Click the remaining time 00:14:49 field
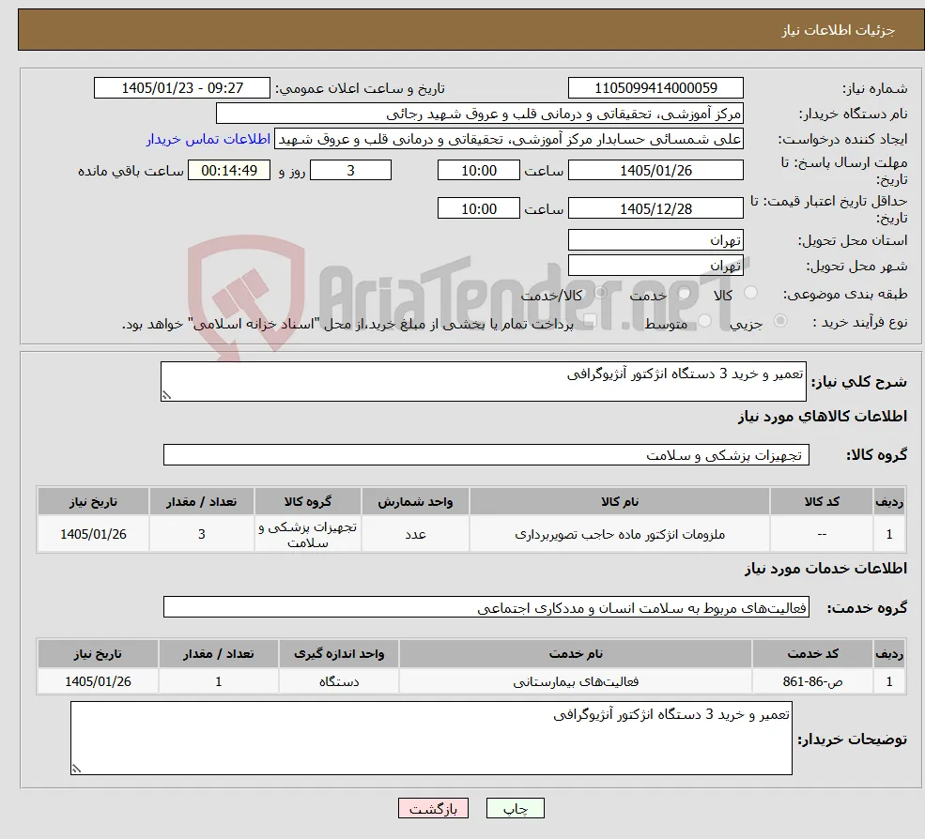 point(229,171)
